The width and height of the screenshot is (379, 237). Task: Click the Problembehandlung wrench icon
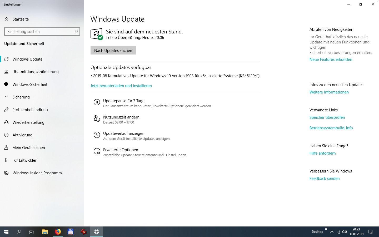[7, 110]
